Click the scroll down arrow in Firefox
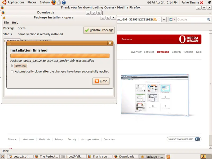The image size is (212, 159). click(x=210, y=147)
